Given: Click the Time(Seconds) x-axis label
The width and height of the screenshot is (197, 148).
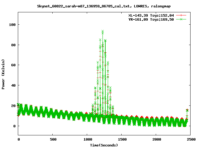Looking at the screenshot, I should [104, 145].
